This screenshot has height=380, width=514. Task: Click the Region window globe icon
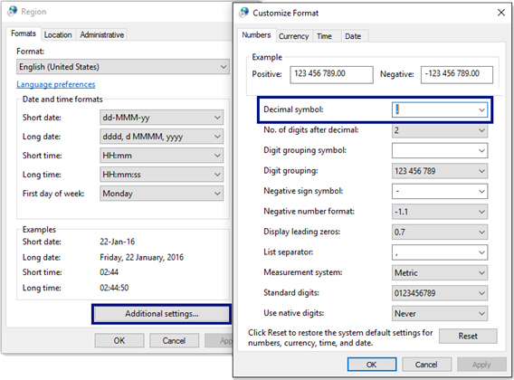(x=13, y=11)
